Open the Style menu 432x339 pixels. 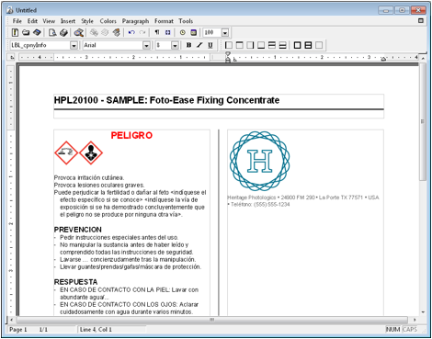(87, 21)
